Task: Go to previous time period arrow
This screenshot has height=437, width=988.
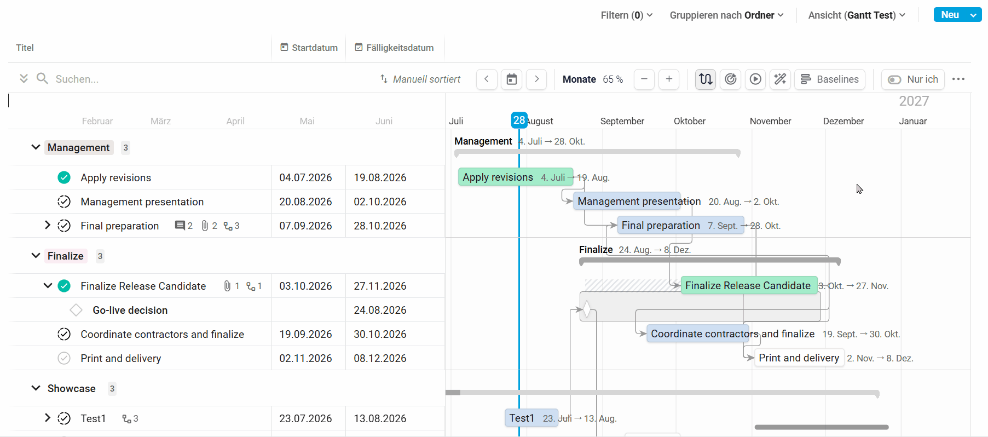Action: tap(487, 79)
